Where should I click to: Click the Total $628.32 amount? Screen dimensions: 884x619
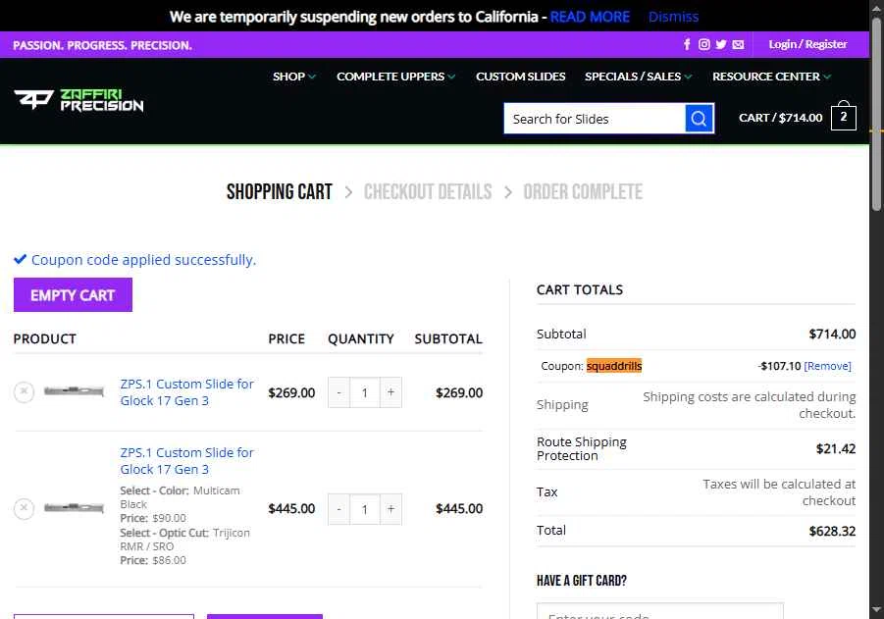[832, 531]
